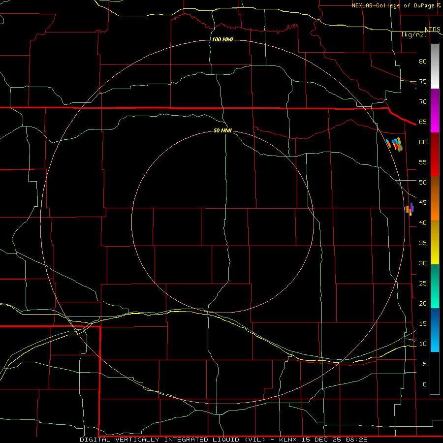This screenshot has height=443, width=443.
Task: Click the NIDS kg/m2 unit label
Action: pos(421,32)
